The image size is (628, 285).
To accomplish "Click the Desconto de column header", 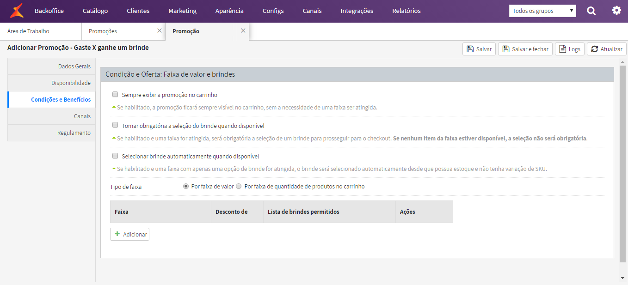I will pyautogui.click(x=237, y=212).
